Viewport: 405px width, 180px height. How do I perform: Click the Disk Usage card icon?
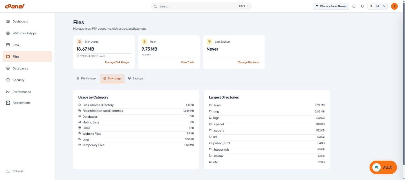(x=80, y=42)
